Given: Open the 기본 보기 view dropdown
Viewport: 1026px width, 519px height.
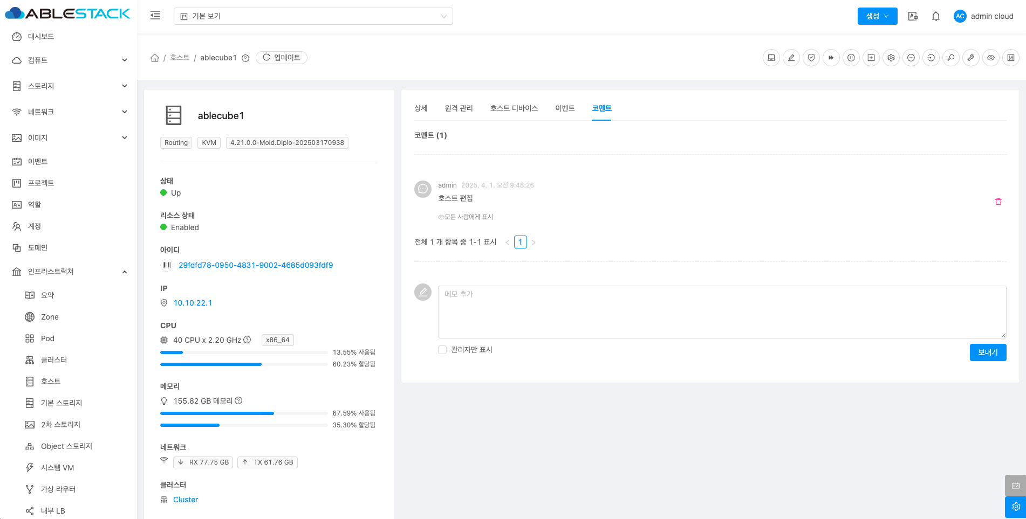Looking at the screenshot, I should pyautogui.click(x=313, y=16).
